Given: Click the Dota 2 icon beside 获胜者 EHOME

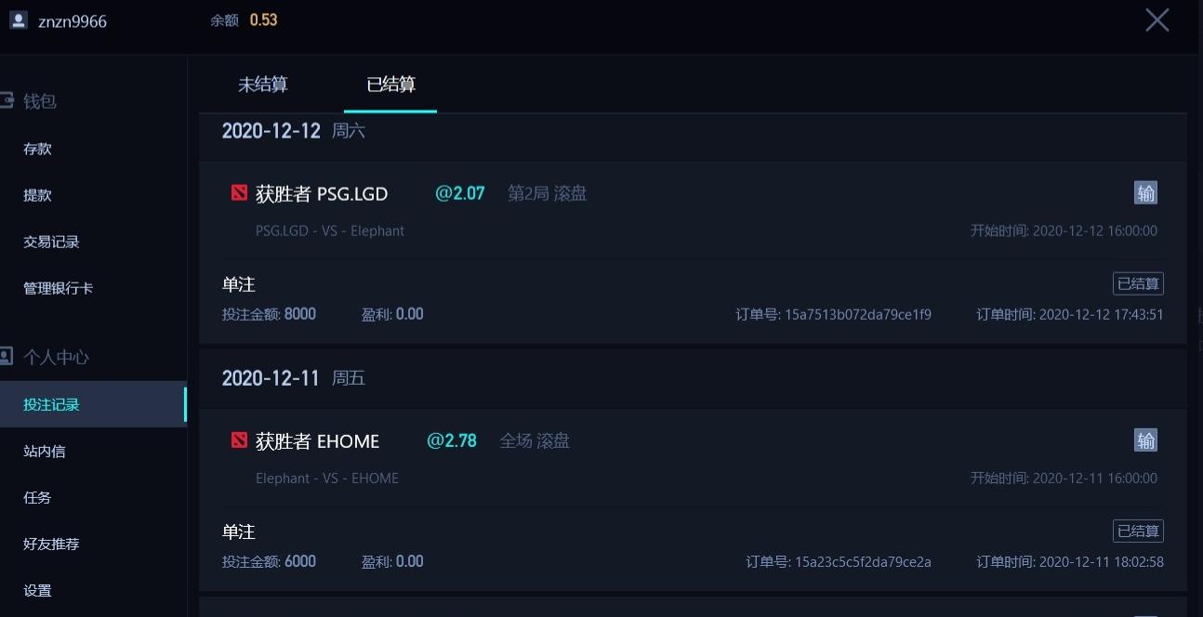Looking at the screenshot, I should [x=238, y=440].
